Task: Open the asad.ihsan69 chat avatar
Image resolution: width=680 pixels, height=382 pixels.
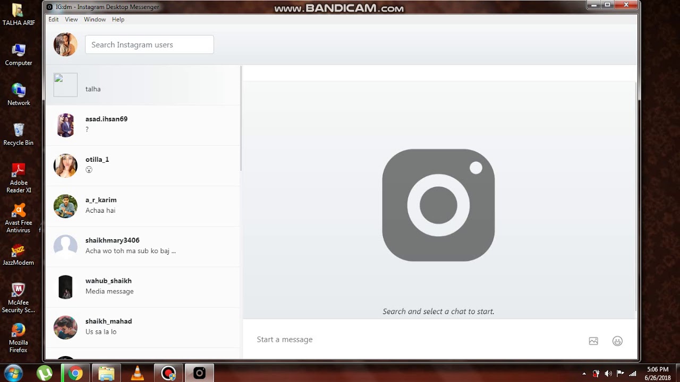Action: point(65,125)
